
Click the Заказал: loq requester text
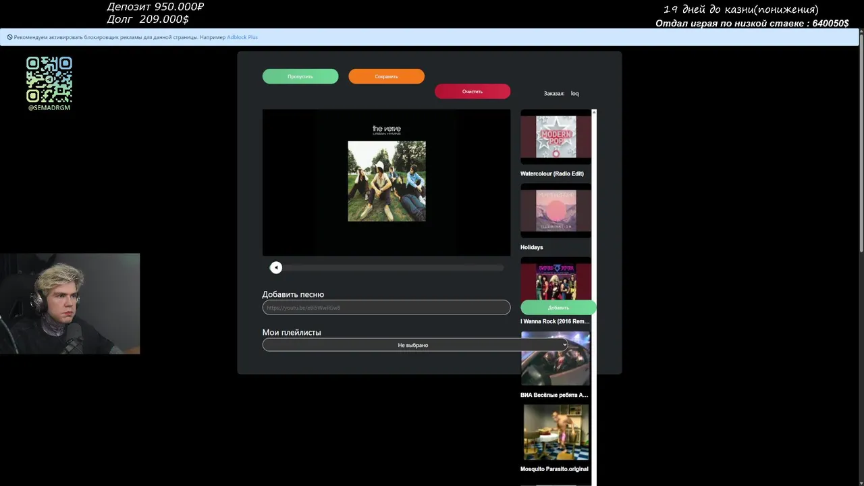coord(561,93)
